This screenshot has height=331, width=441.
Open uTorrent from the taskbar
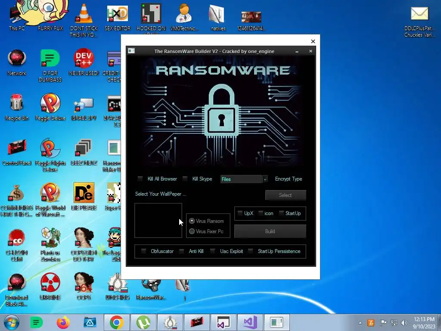point(143,322)
